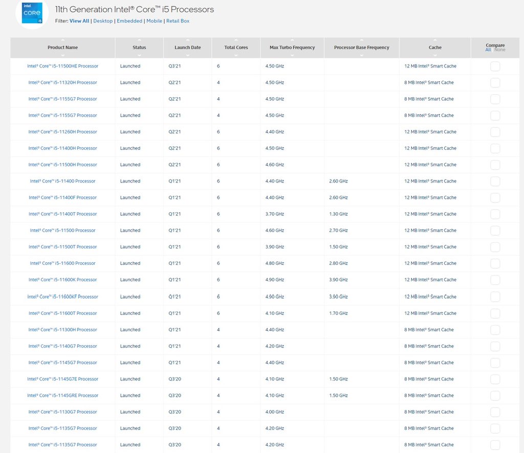Sort table by Product Name header

click(62, 48)
